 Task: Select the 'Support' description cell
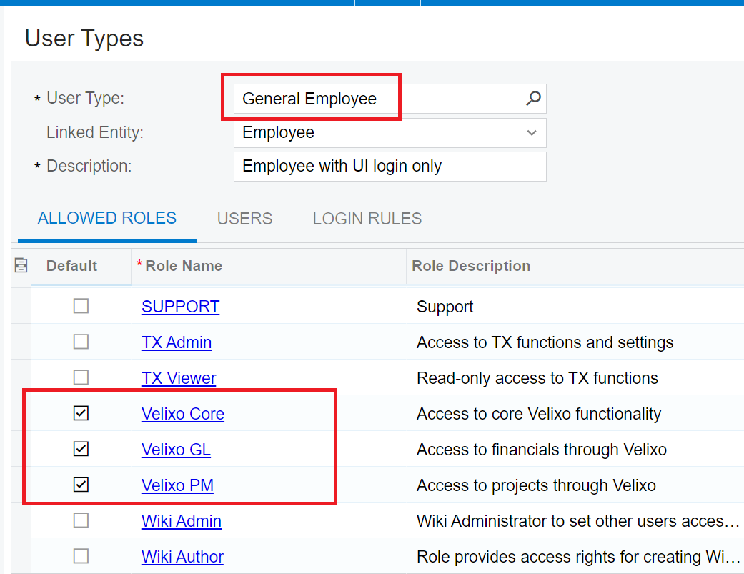pos(575,307)
